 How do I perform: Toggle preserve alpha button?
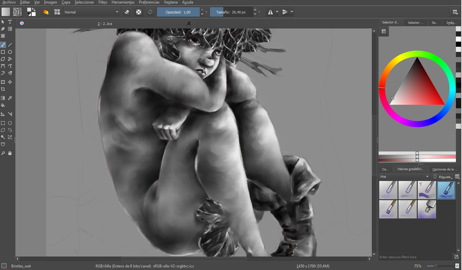pos(139,12)
